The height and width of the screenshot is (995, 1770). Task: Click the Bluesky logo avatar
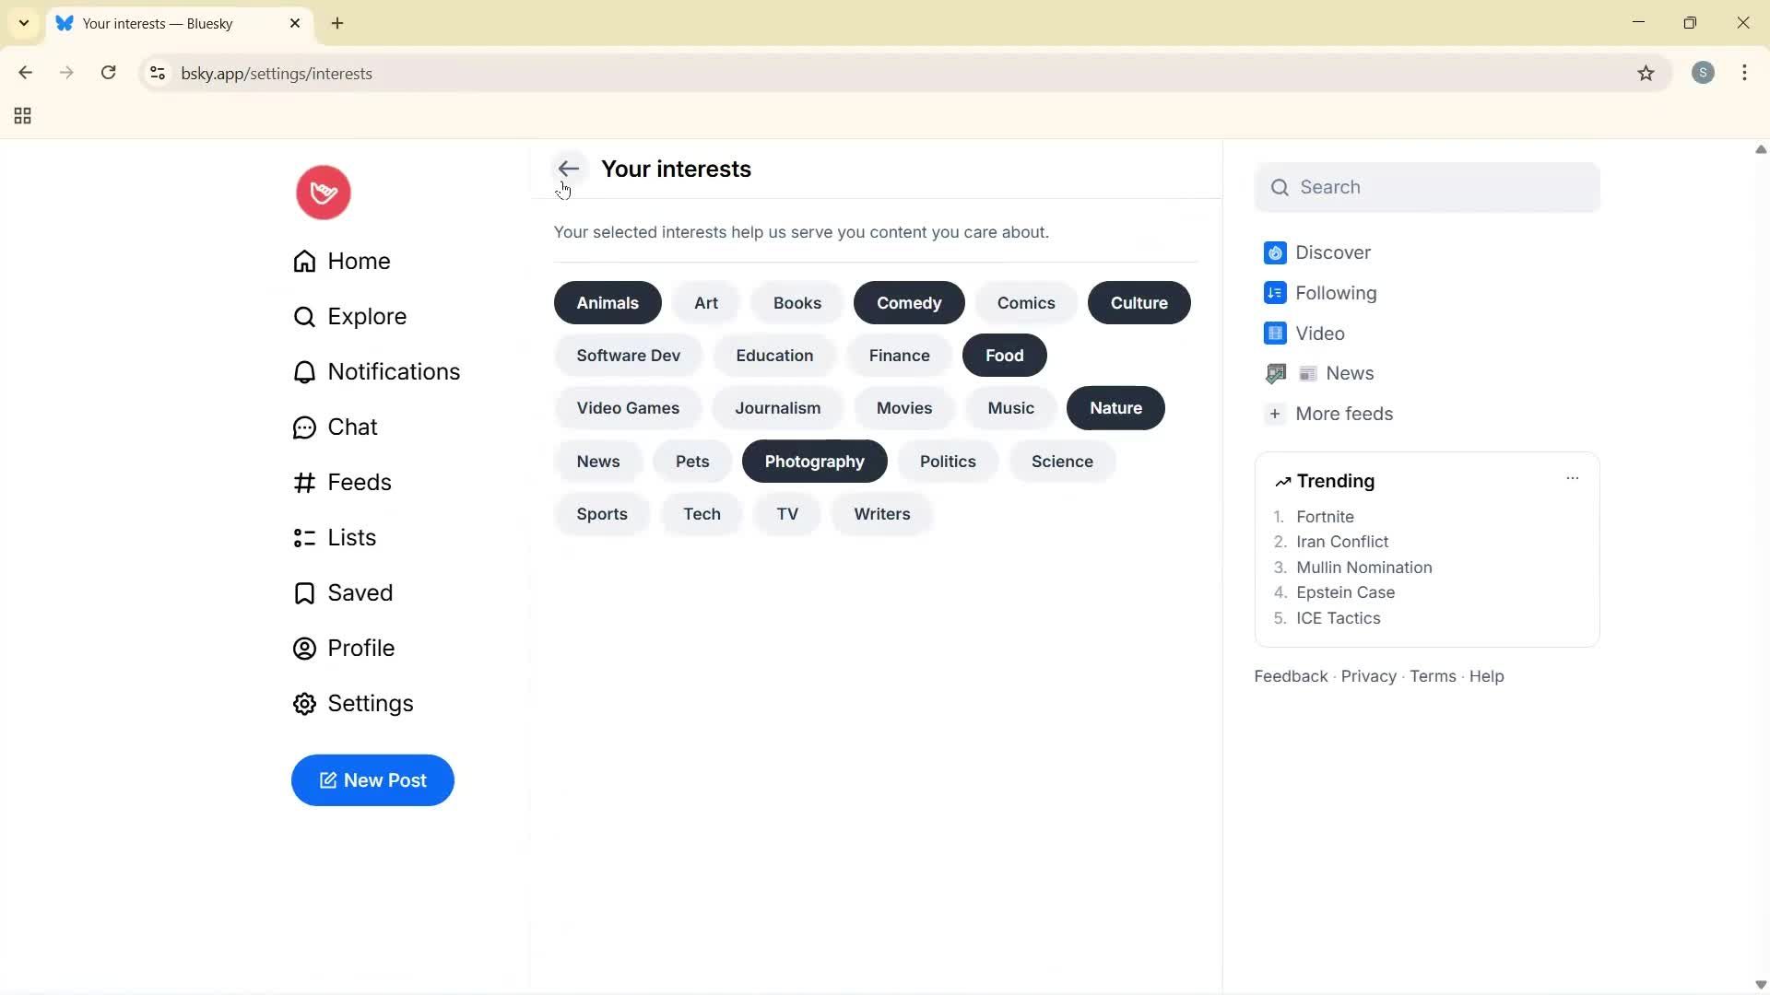pyautogui.click(x=323, y=193)
